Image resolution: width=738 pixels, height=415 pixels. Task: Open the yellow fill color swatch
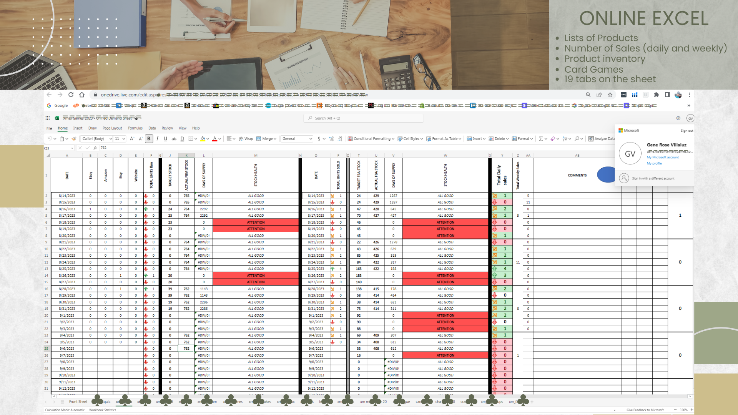pos(203,139)
